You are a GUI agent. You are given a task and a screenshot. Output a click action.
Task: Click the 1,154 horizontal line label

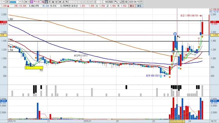[10, 50]
